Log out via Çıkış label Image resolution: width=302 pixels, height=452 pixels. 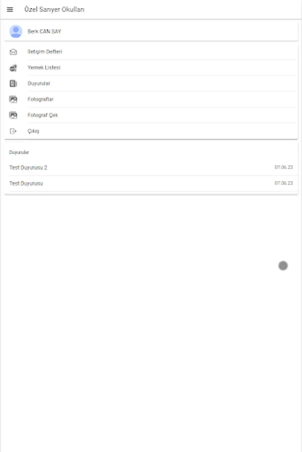coord(33,131)
